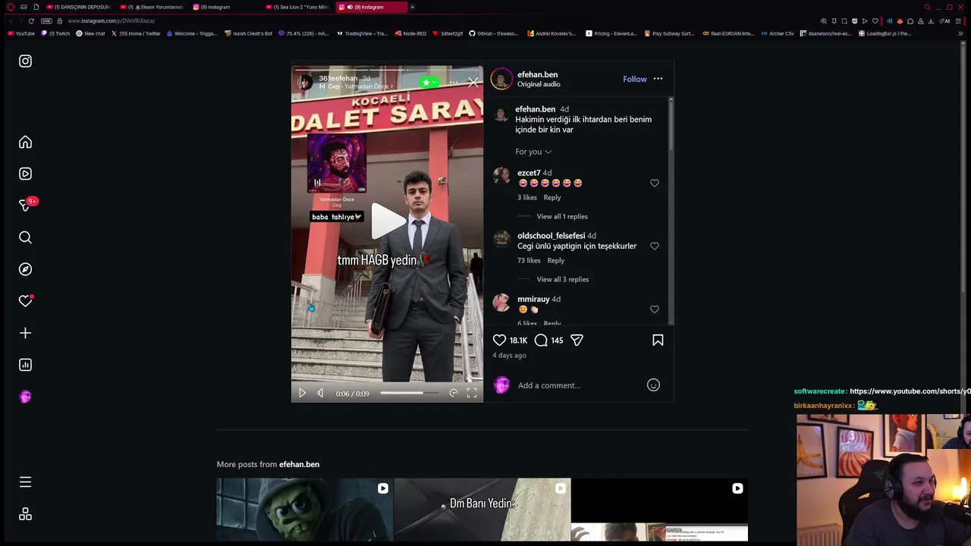Screen dimensions: 971x546
Task: Like mmirauy's comment
Action: tap(655, 309)
